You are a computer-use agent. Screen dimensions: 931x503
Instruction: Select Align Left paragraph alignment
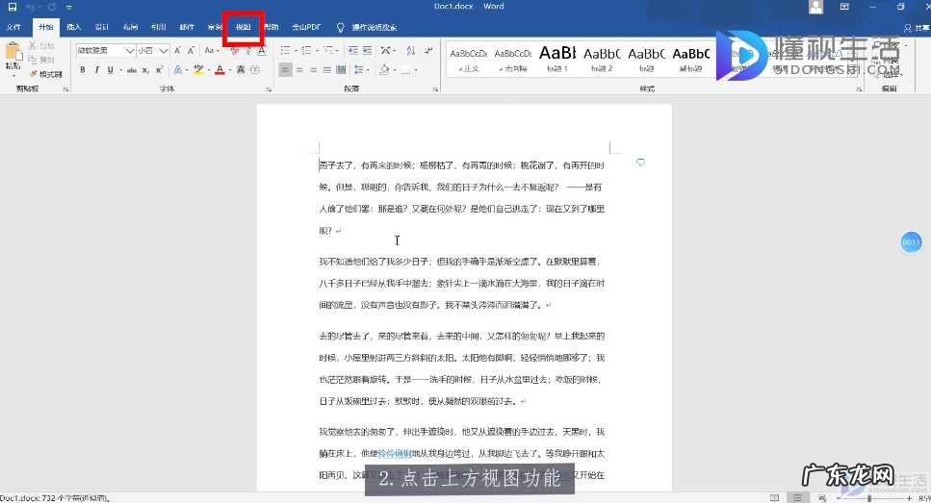coord(286,70)
